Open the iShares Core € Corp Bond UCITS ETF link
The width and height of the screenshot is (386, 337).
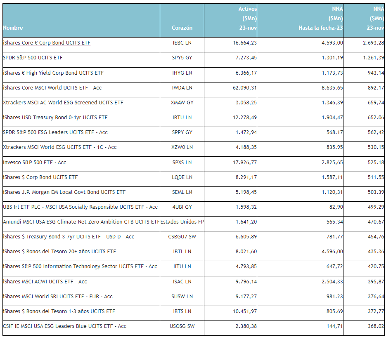(47, 43)
